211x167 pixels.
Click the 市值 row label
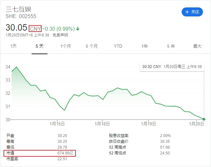point(10,153)
